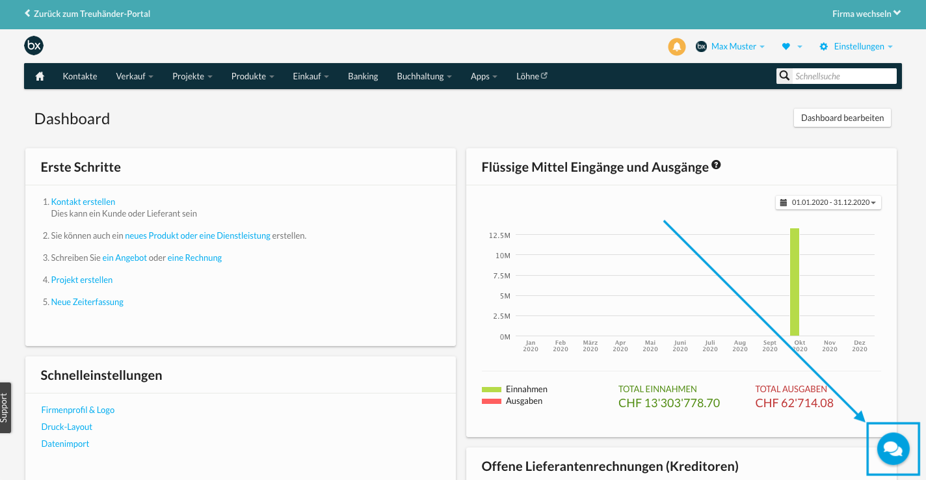Open the Apps menu
This screenshot has width=926, height=480.
click(x=484, y=76)
